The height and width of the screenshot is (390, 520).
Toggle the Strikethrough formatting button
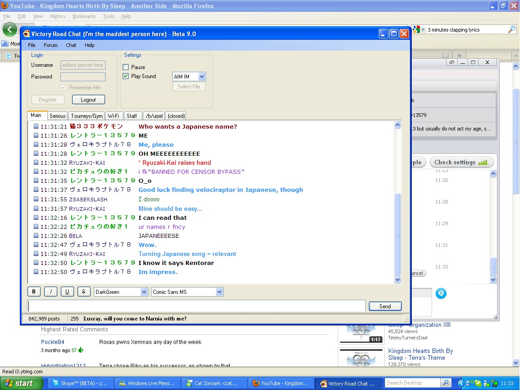84,292
